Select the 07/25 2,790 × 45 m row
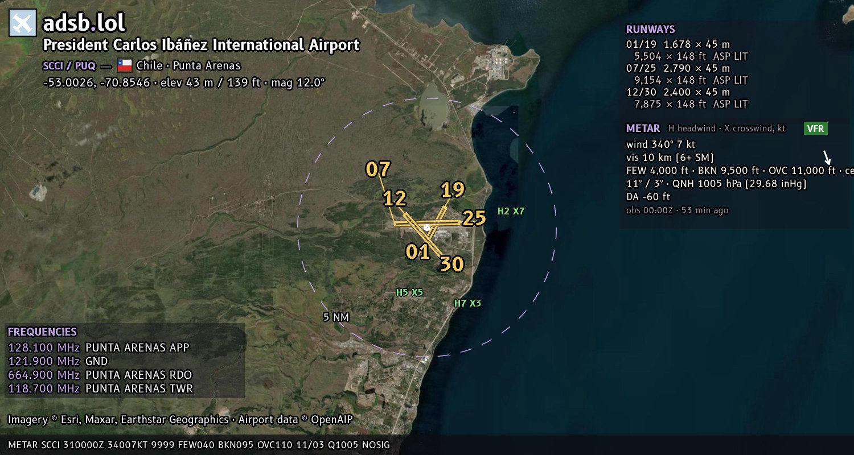 click(x=678, y=68)
